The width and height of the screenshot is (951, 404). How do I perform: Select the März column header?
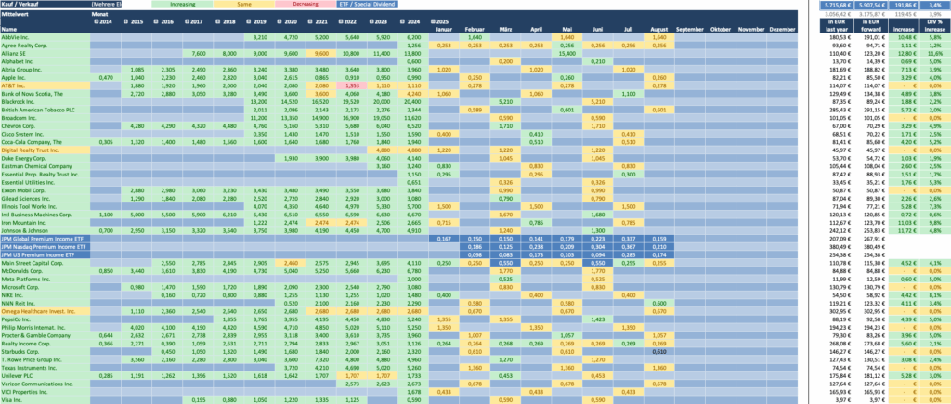(505, 29)
